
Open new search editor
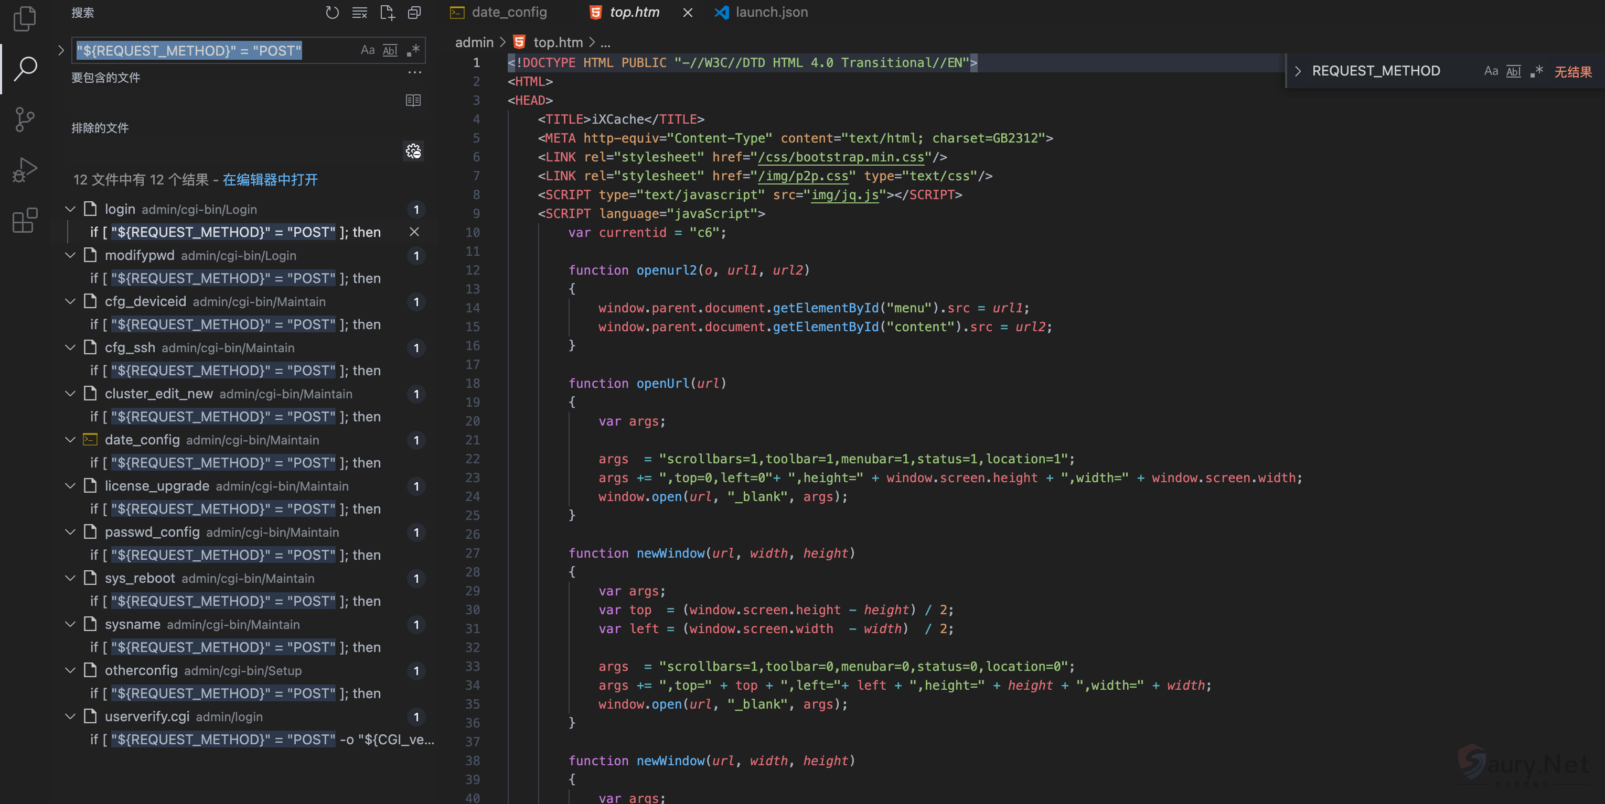(x=387, y=13)
